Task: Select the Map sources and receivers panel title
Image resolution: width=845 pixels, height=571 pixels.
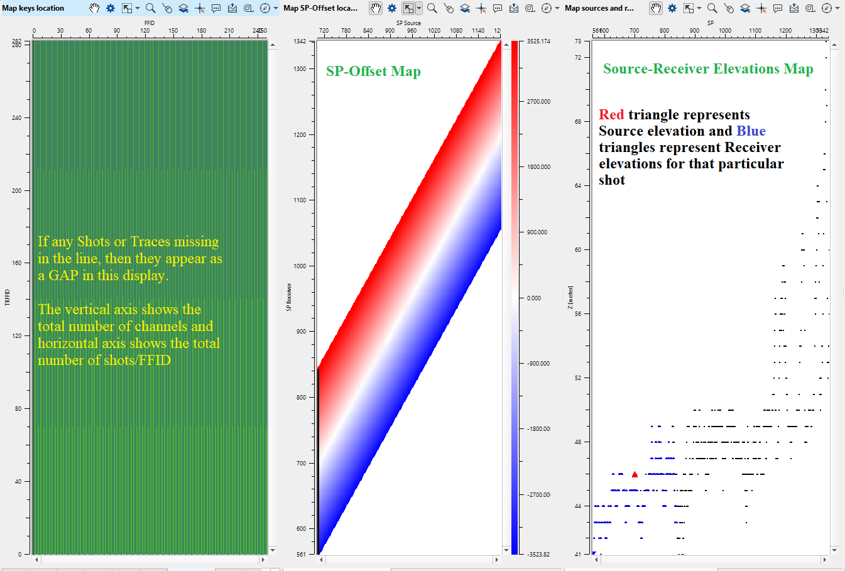Action: (x=599, y=8)
